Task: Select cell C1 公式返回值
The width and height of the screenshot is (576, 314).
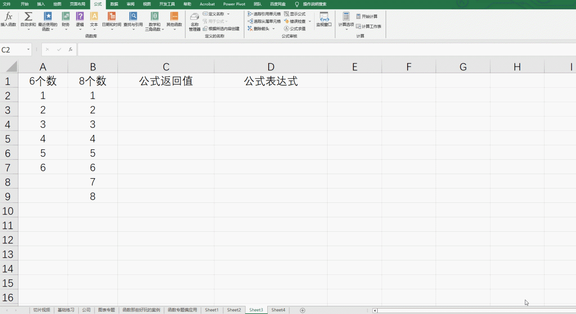Action: pyautogui.click(x=166, y=81)
